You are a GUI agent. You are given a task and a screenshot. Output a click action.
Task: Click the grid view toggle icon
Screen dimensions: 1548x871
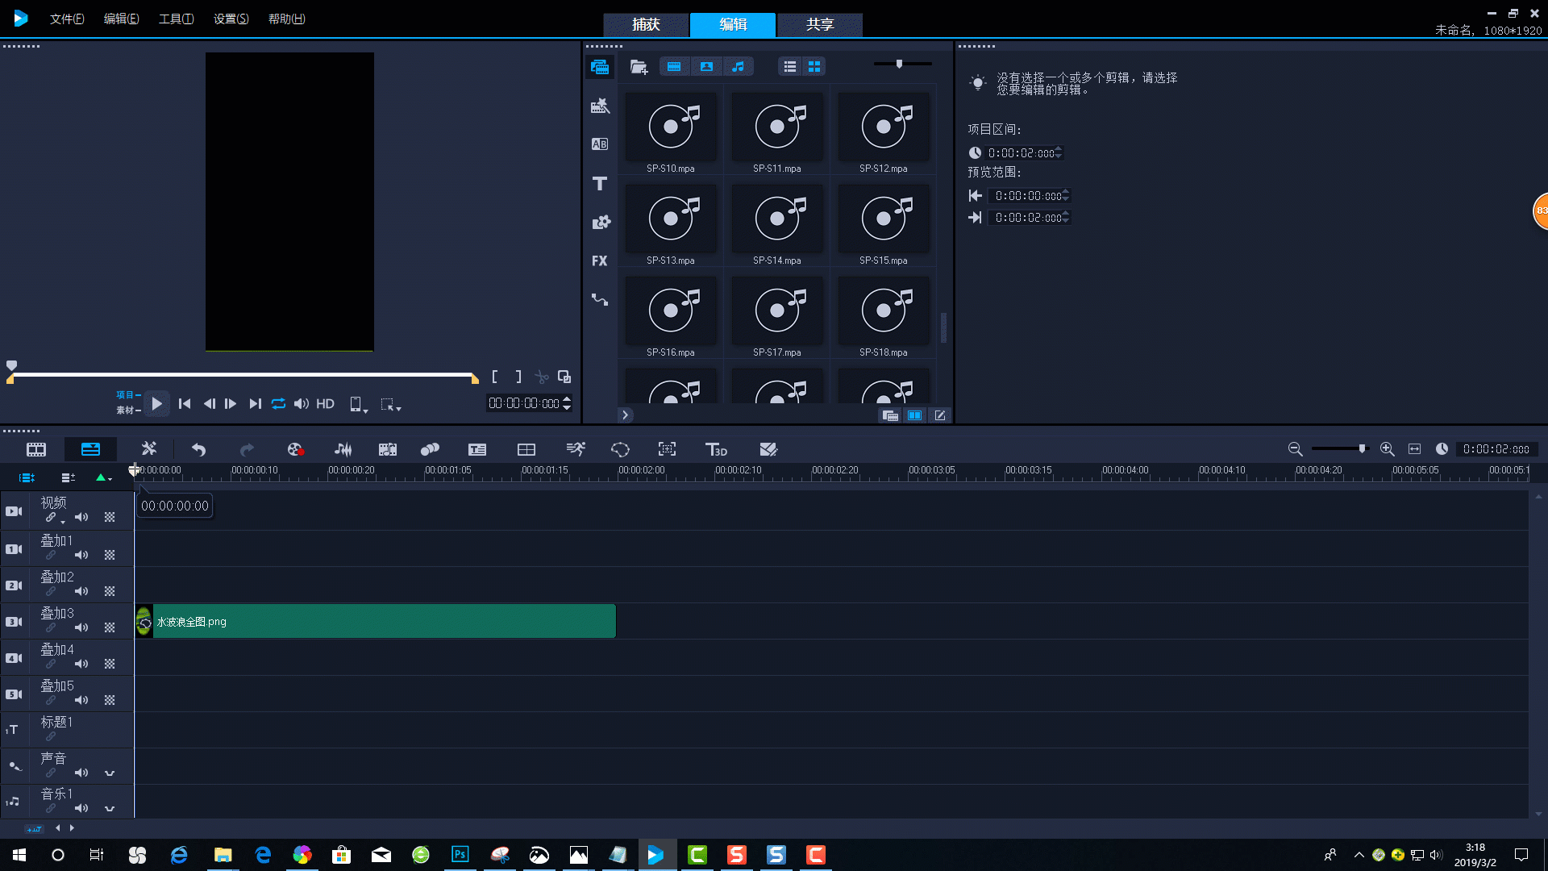click(814, 66)
